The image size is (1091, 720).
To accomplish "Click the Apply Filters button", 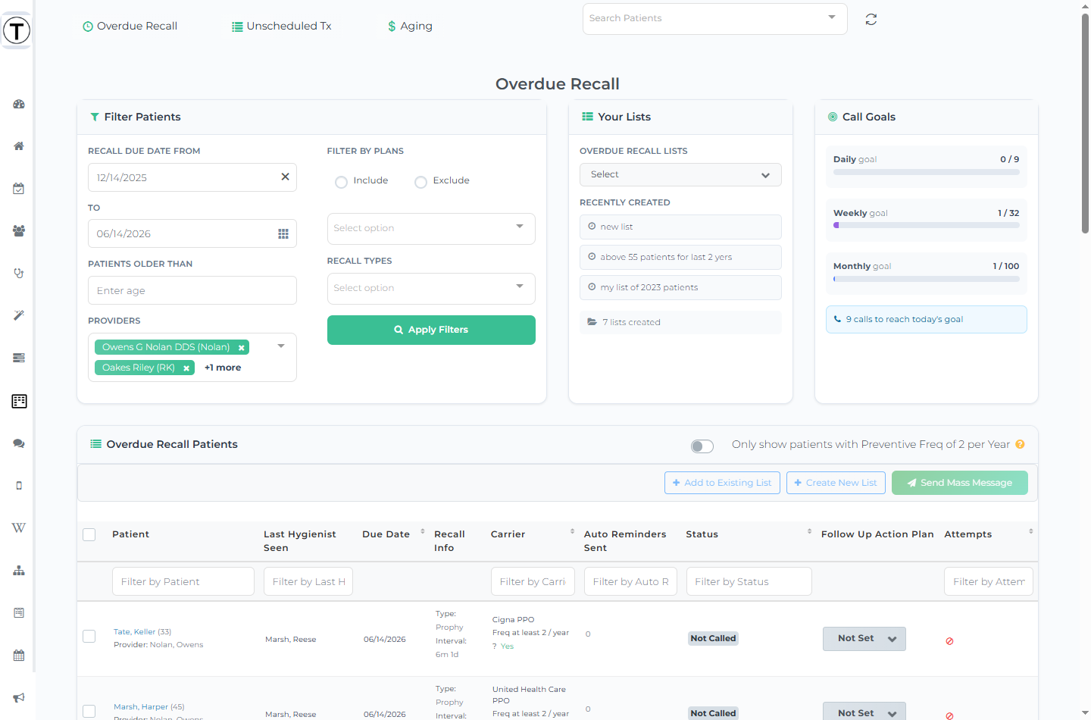I will 431,330.
